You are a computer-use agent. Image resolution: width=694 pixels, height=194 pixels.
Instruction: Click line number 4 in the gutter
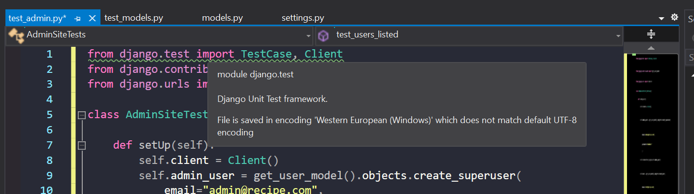coord(49,99)
